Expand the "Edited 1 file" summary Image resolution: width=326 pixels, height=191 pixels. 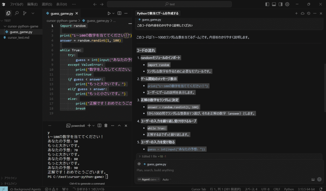(x=152, y=156)
